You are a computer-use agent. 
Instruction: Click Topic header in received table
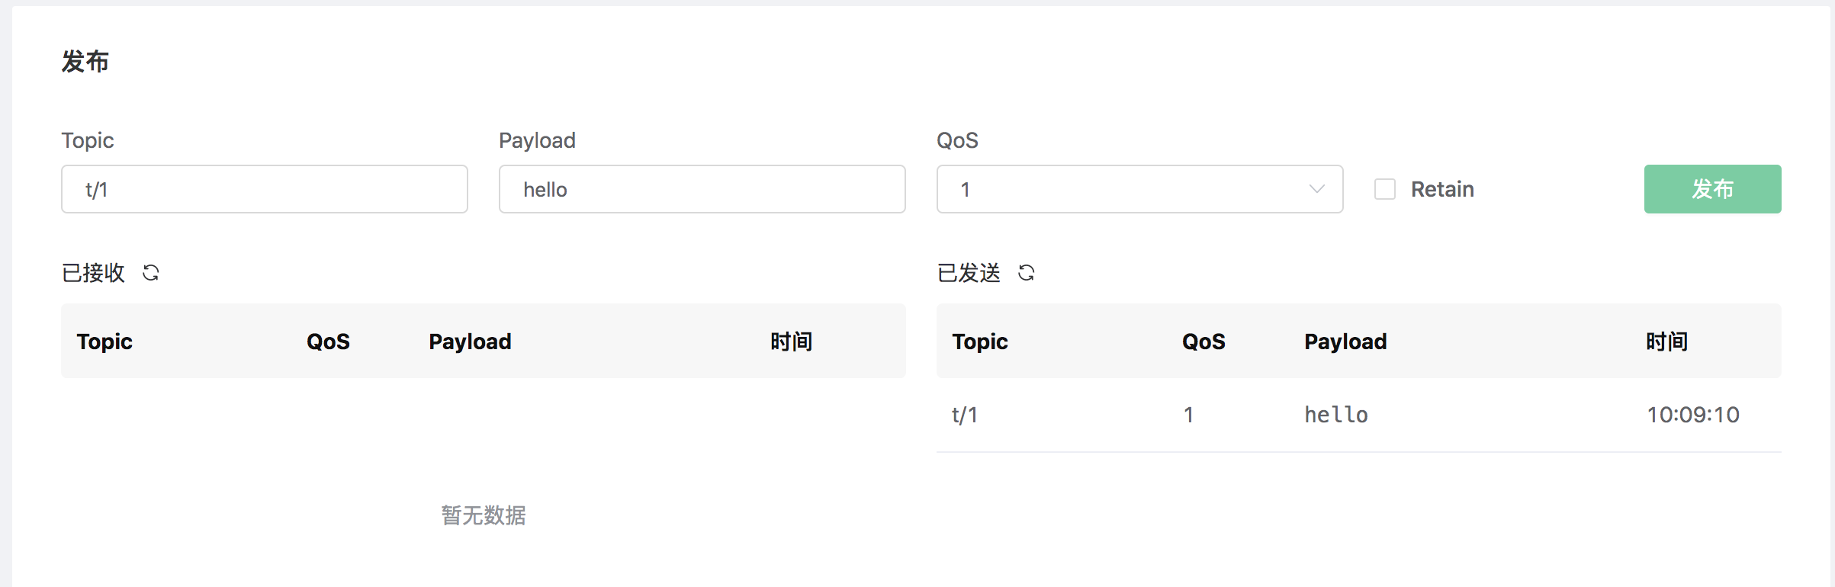(104, 342)
